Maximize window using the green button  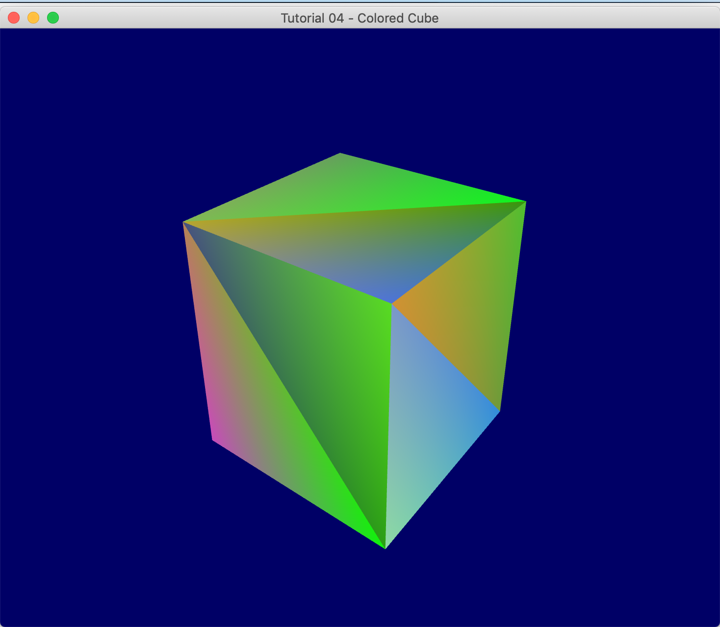coord(53,18)
